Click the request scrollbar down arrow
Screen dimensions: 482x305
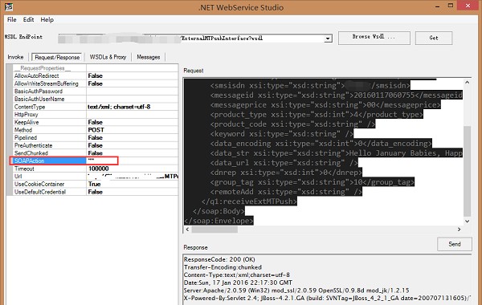click(467, 222)
